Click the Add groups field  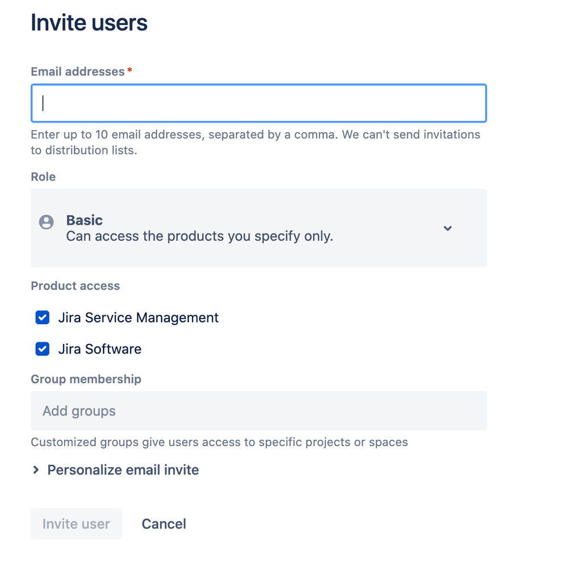tap(259, 411)
